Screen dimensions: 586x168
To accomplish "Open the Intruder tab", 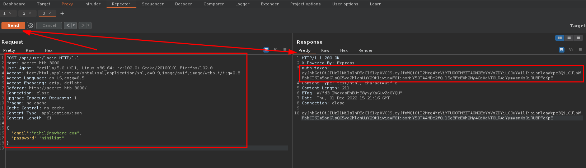I will tap(92, 4).
